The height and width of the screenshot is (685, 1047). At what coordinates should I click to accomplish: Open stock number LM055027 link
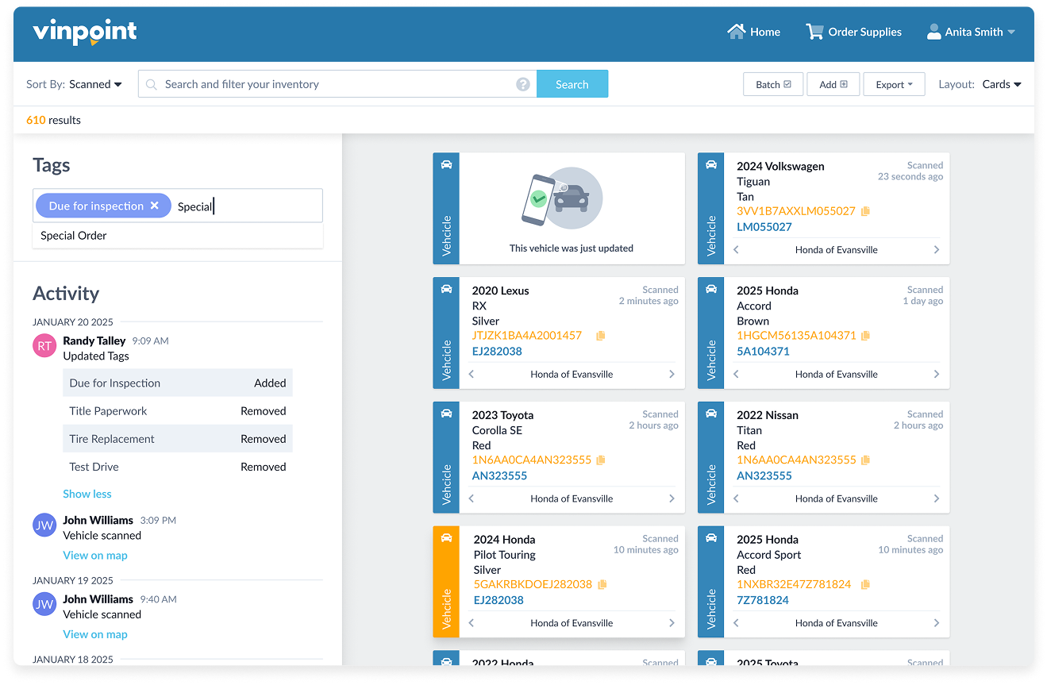[x=764, y=227]
